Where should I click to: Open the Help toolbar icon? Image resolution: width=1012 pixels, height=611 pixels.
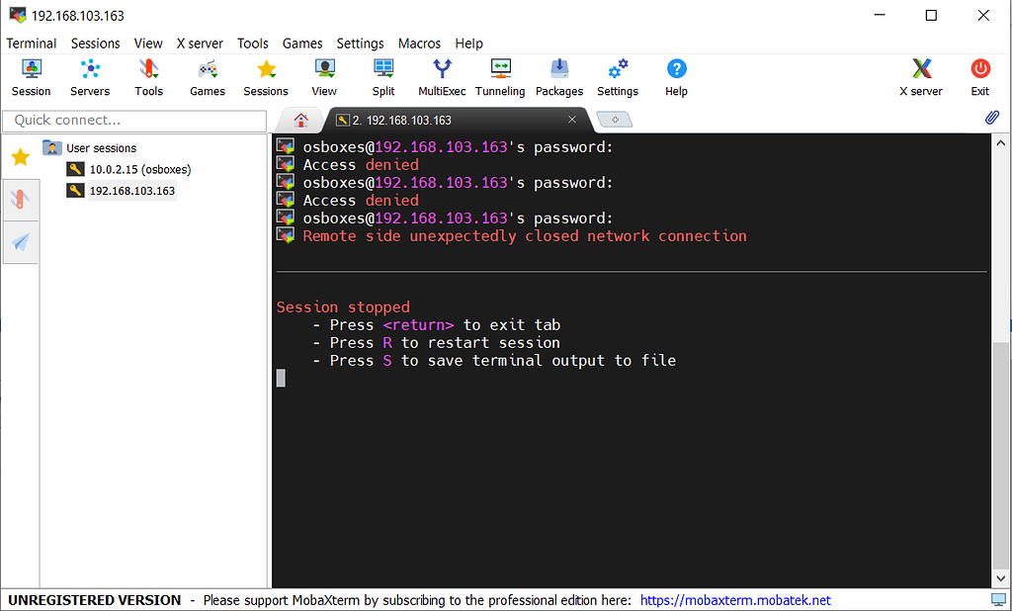click(x=676, y=77)
